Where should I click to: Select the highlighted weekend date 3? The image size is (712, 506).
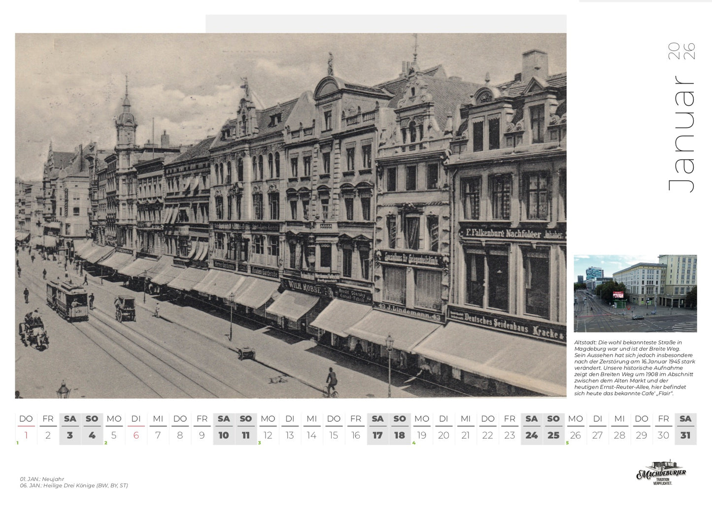(69, 435)
